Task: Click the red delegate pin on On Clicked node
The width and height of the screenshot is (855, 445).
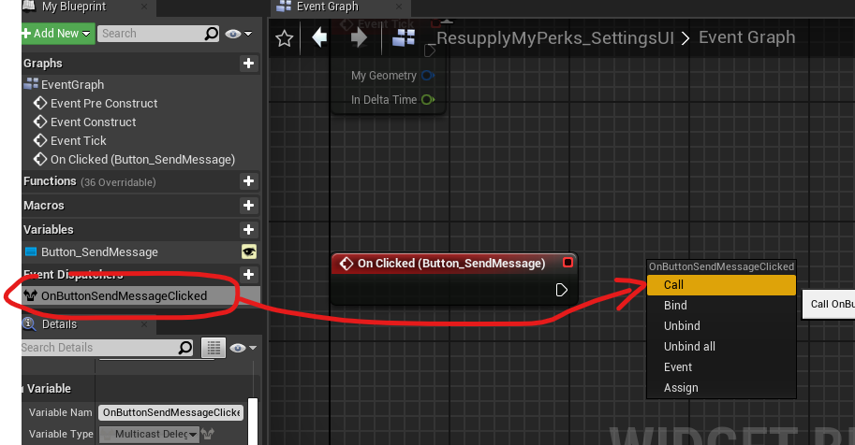Action: (x=568, y=263)
